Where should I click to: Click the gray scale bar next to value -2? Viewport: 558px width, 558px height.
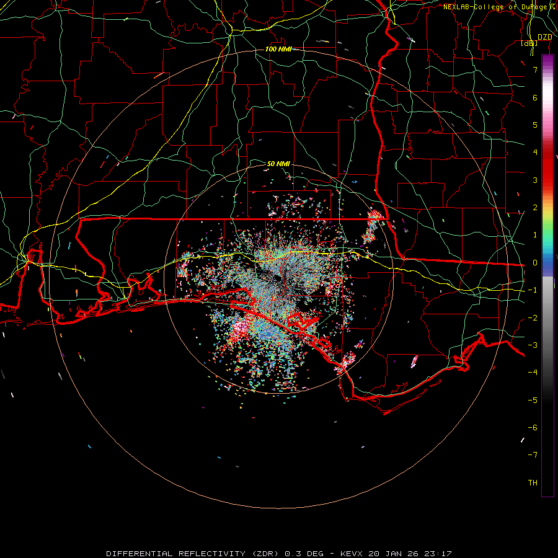(547, 317)
